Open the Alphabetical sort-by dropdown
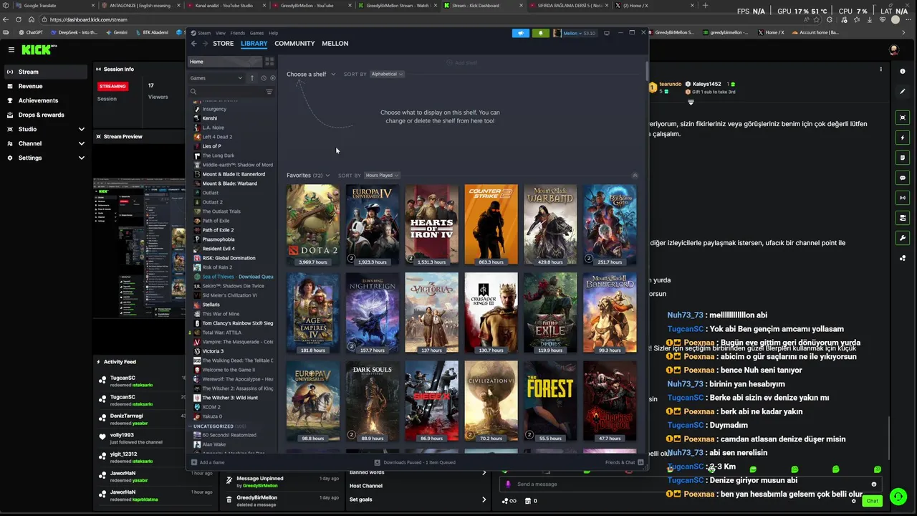 click(x=387, y=74)
